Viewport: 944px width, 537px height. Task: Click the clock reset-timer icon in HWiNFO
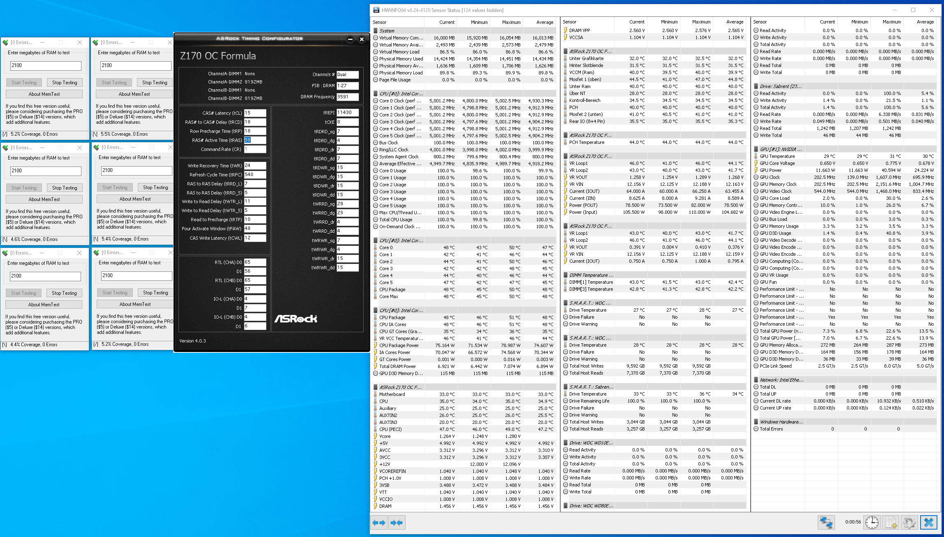click(872, 522)
